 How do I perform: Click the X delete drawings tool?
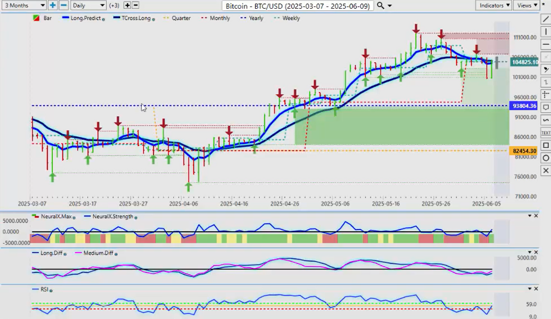tap(546, 170)
